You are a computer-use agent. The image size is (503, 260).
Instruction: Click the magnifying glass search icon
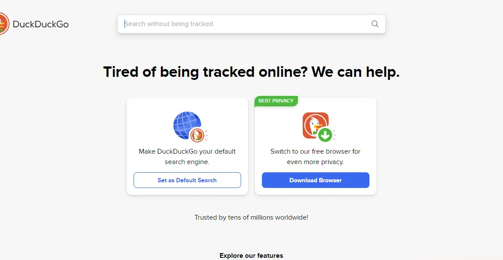375,24
